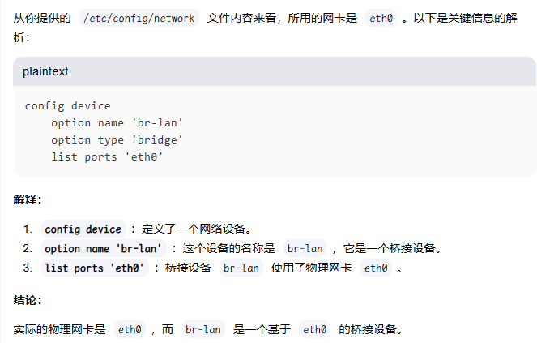This screenshot has height=343, width=537.
Task: Click the eth0 chip after 实际的物理网卡是
Action: click(130, 330)
